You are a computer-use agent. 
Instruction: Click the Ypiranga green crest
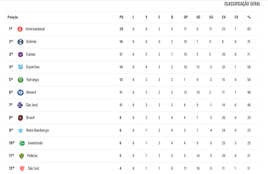click(x=20, y=80)
